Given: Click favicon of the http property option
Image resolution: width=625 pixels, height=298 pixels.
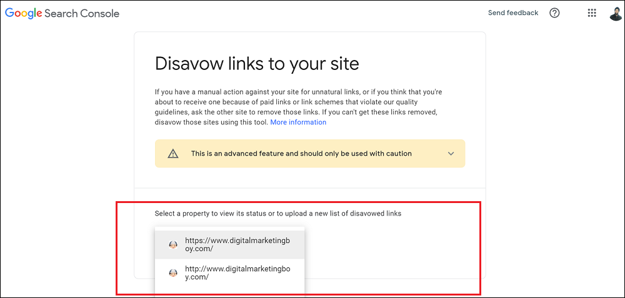Looking at the screenshot, I should click(x=173, y=273).
